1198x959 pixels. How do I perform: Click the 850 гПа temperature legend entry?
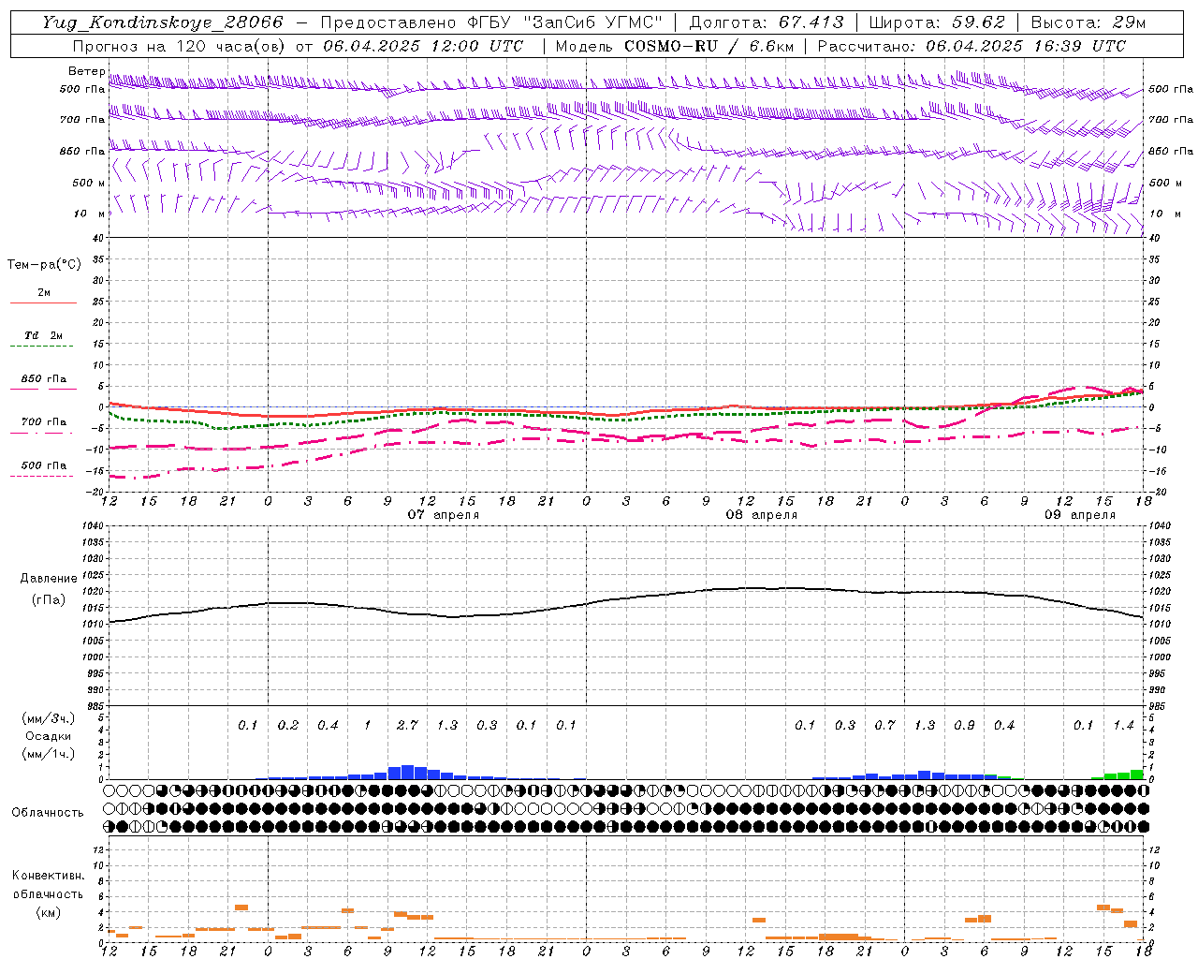[43, 379]
